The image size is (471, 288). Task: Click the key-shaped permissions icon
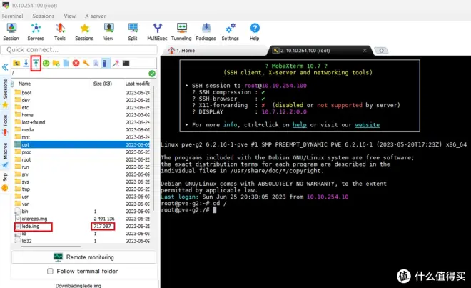coord(86,63)
